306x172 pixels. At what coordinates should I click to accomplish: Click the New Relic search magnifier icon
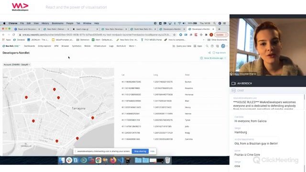point(207,46)
